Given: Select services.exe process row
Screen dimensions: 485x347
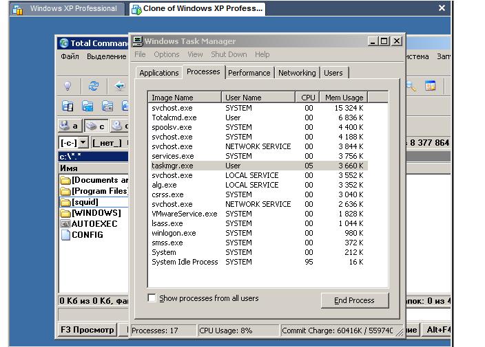Looking at the screenshot, I should point(258,156).
